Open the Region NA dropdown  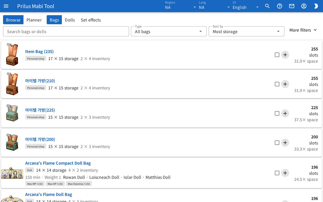[x=181, y=6]
